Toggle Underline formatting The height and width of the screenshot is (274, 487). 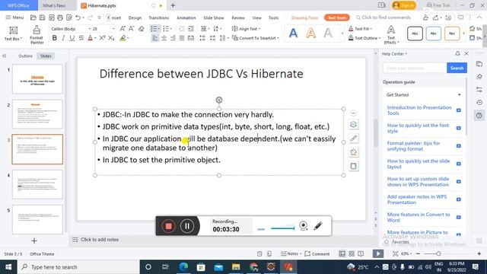(x=72, y=38)
